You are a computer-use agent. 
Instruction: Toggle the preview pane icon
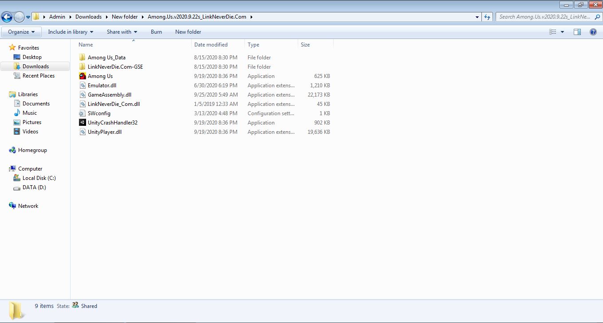pyautogui.click(x=577, y=32)
